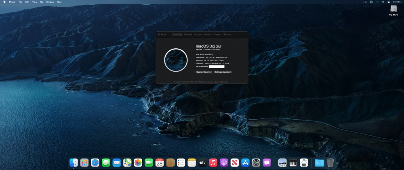Open Finder from the Dock
This screenshot has height=170, width=404.
point(74,163)
